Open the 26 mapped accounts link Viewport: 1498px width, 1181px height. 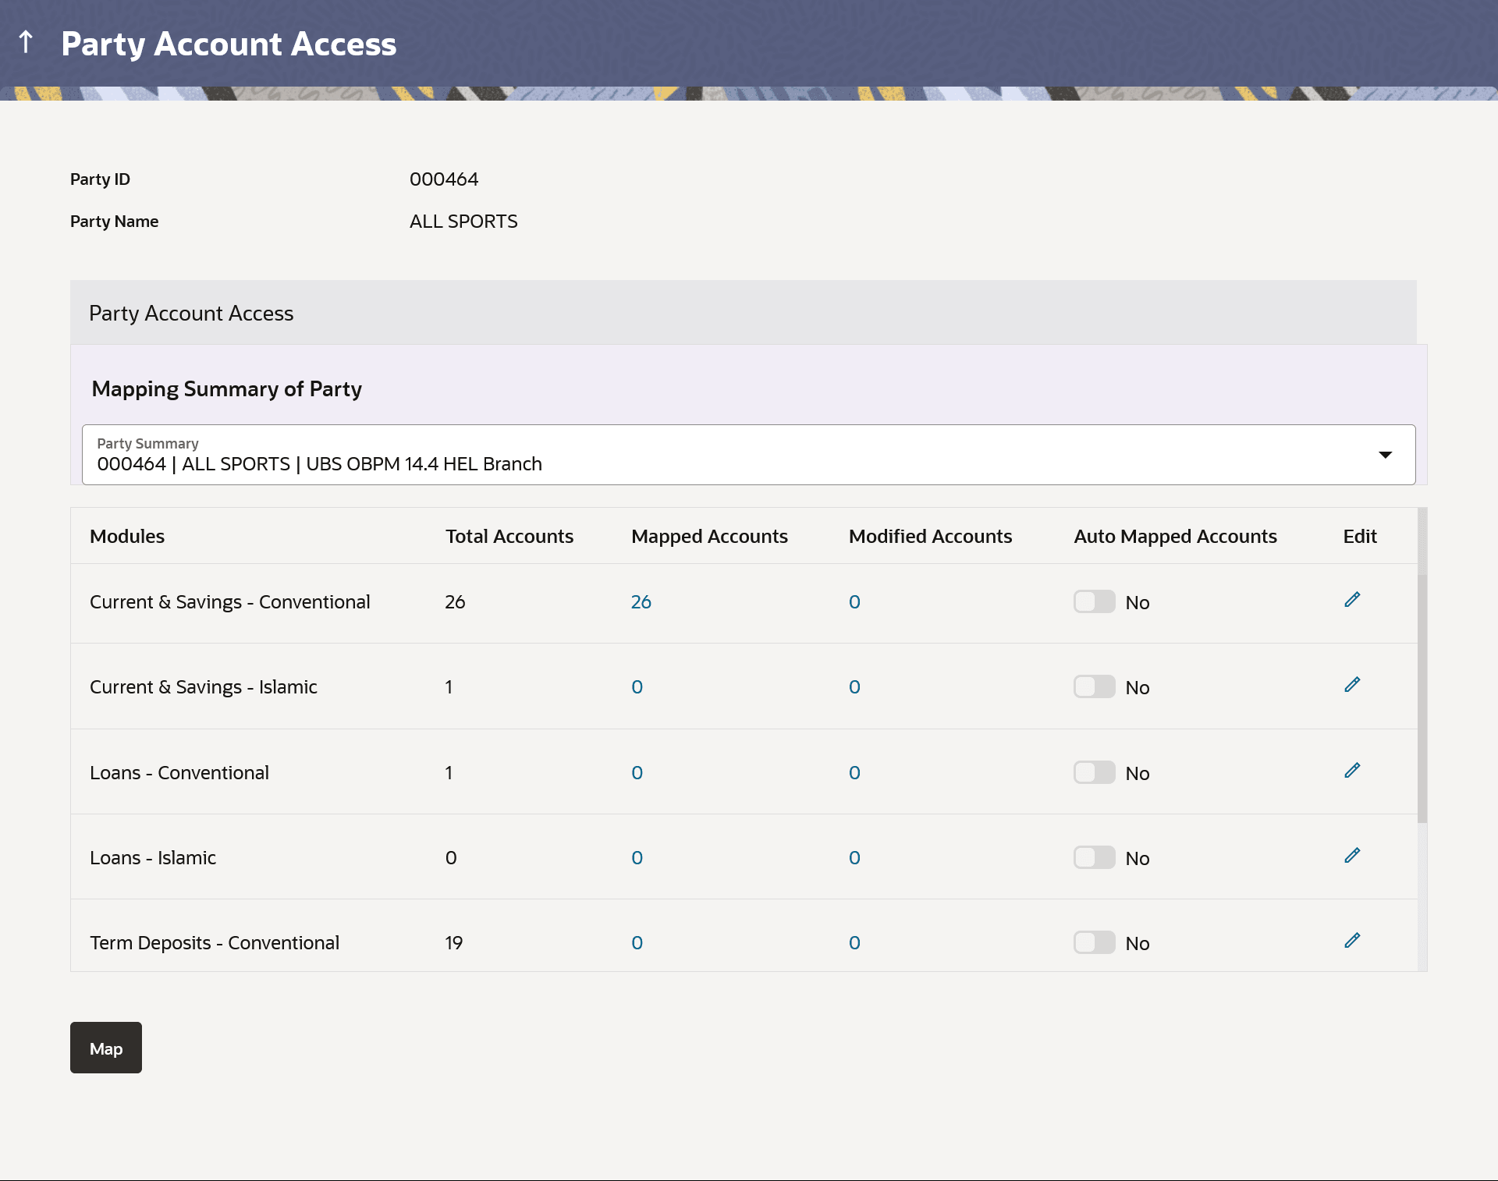coord(641,601)
